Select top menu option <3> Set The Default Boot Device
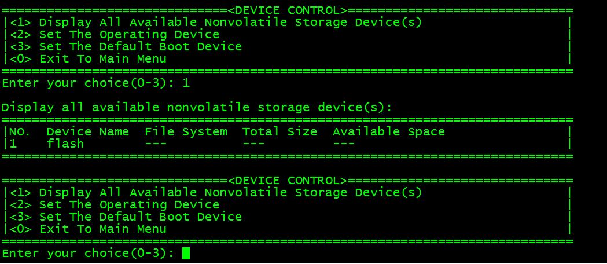The width and height of the screenshot is (607, 264). (126, 47)
